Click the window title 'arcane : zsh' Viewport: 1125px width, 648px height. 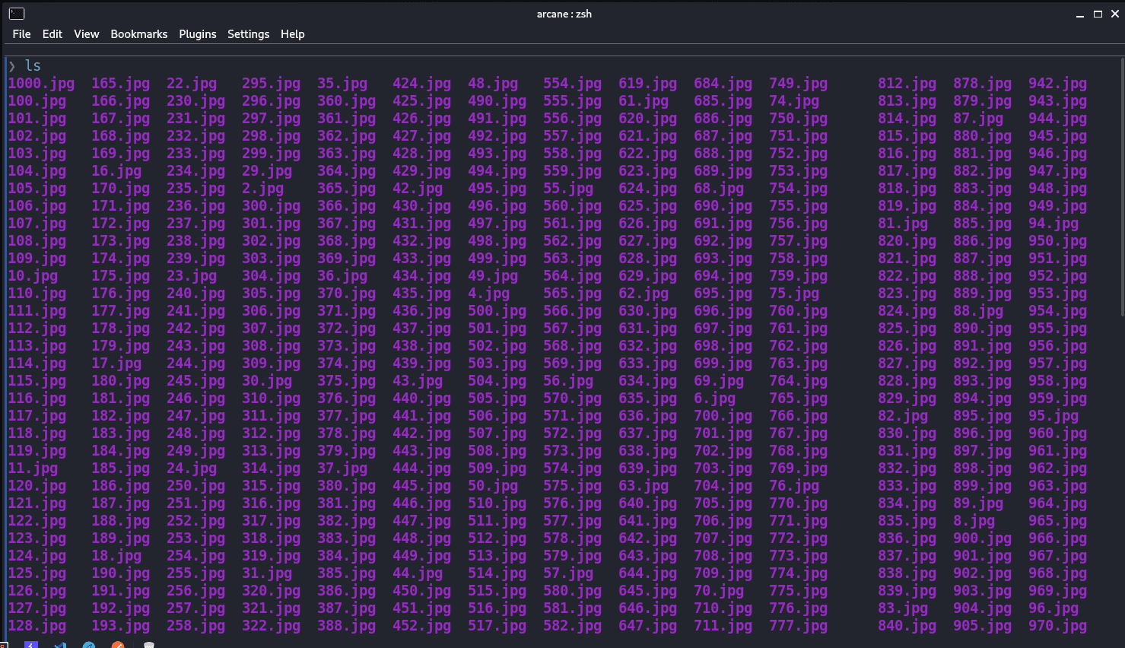coord(564,14)
